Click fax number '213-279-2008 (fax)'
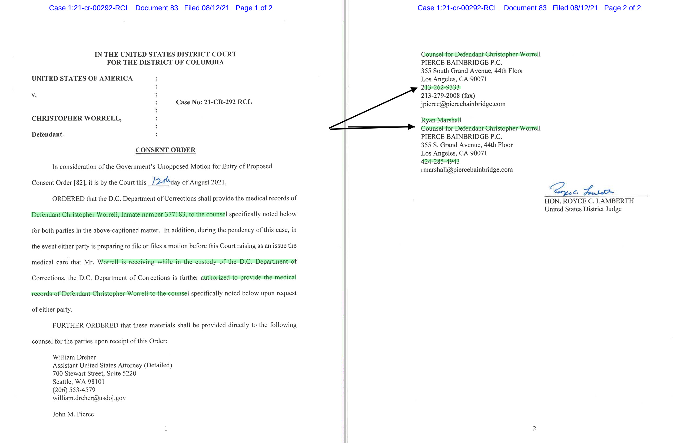This screenshot has height=443, width=680. click(448, 96)
